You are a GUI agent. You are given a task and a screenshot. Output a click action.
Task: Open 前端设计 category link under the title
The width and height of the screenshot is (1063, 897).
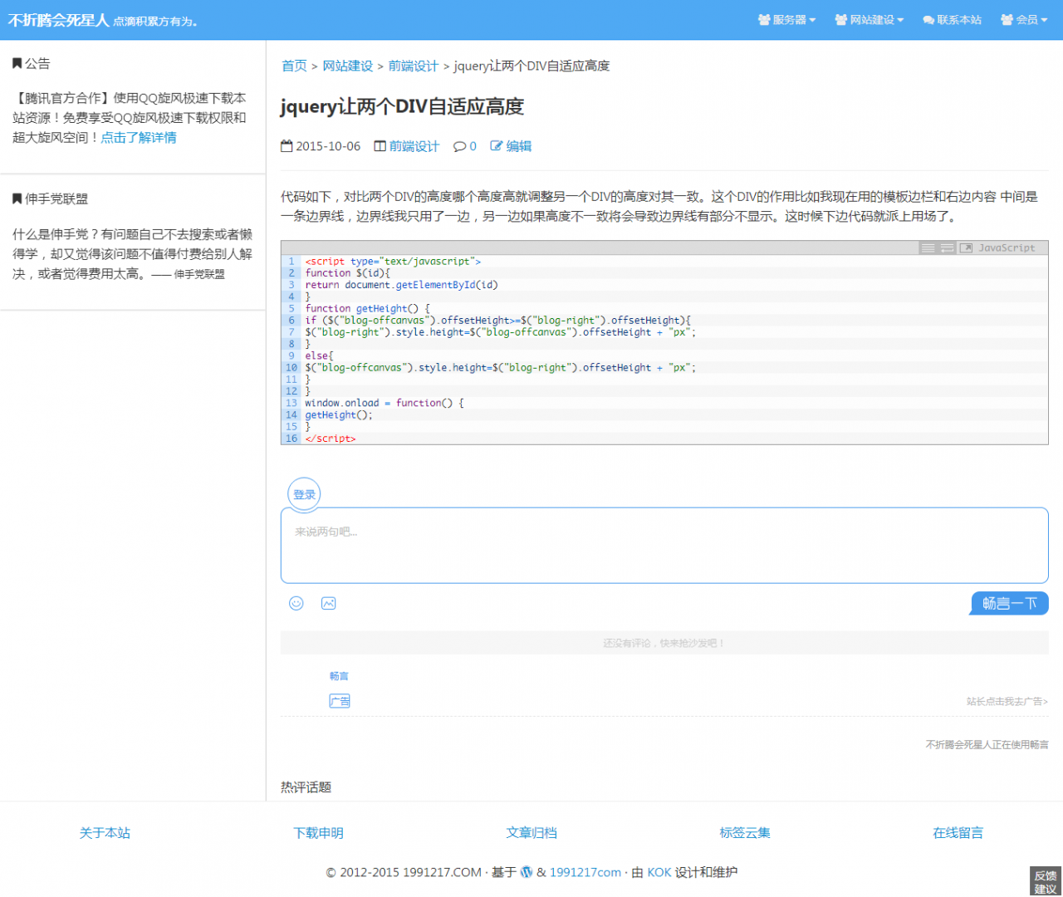414,146
